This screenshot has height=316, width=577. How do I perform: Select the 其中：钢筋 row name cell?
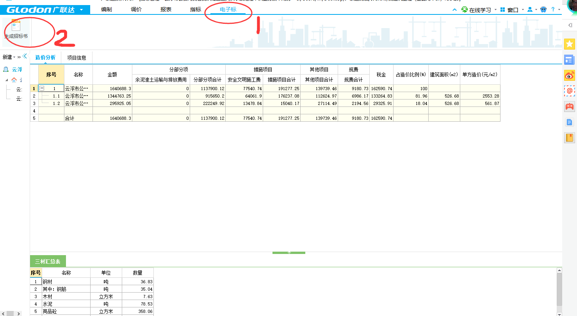click(x=66, y=289)
